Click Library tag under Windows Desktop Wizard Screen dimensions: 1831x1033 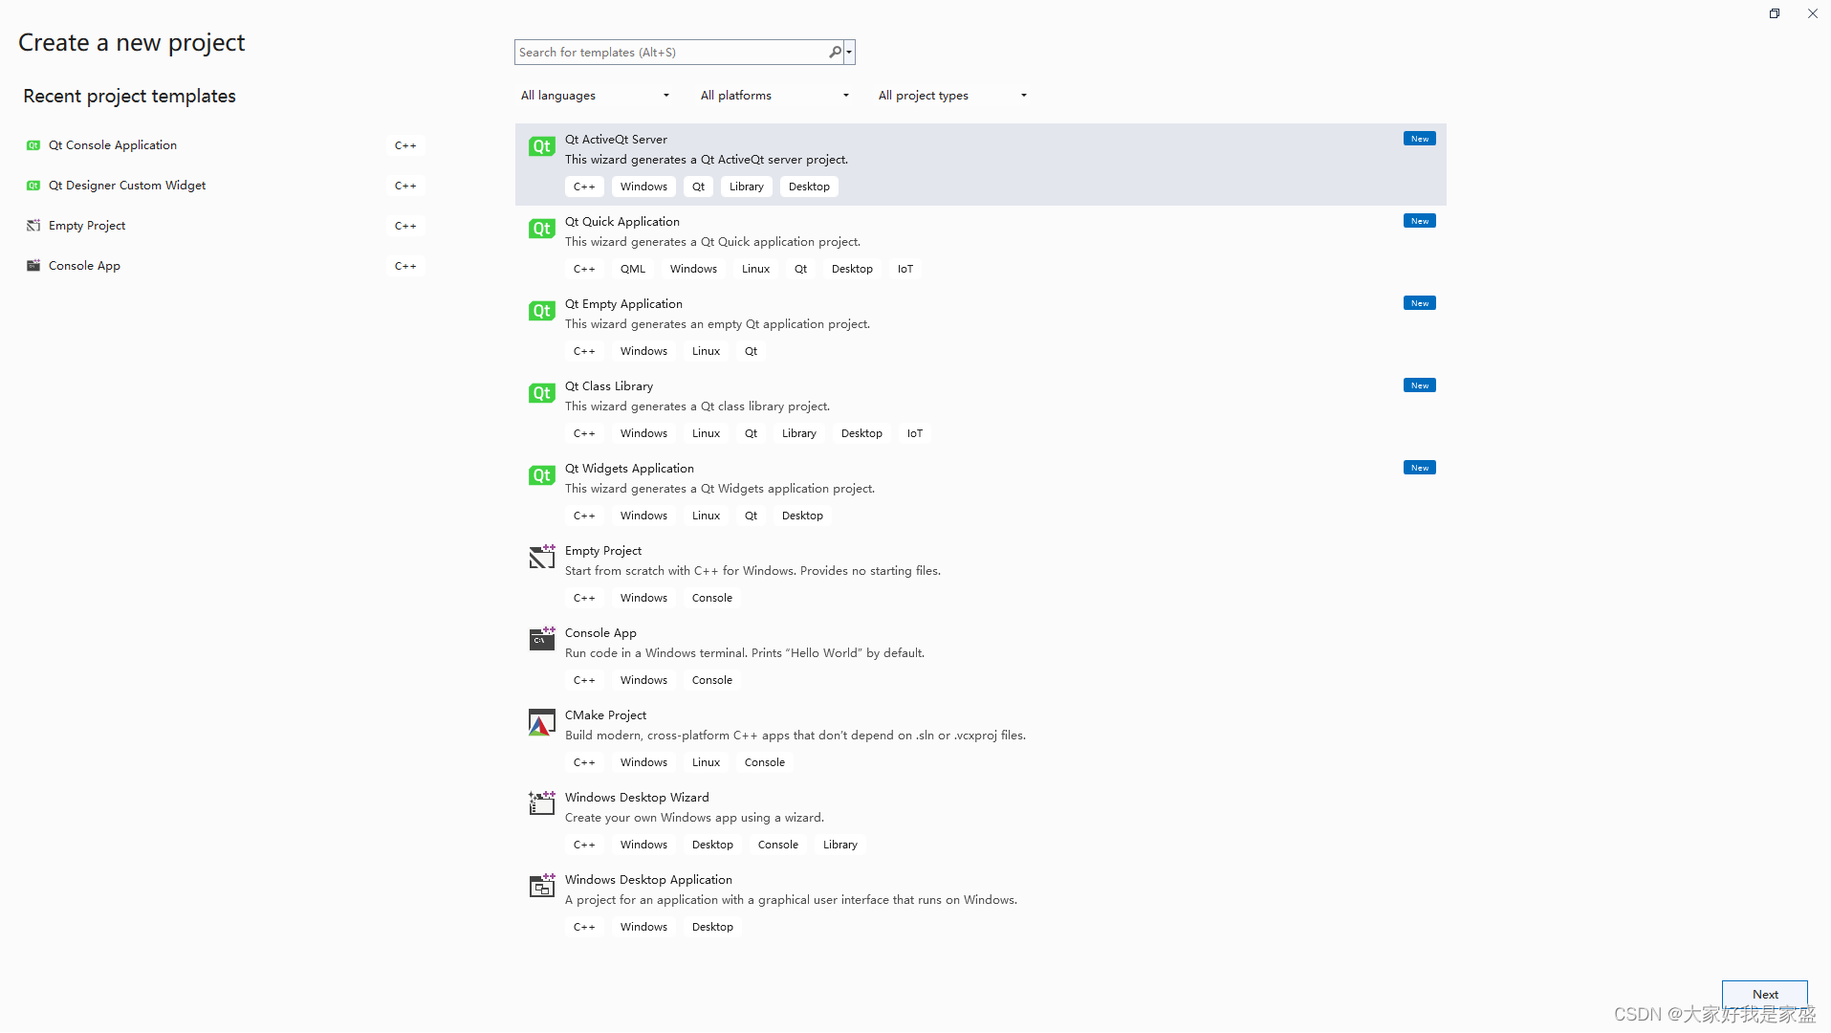[839, 845]
